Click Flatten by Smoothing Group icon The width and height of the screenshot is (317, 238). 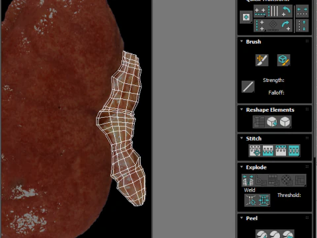coord(273,180)
